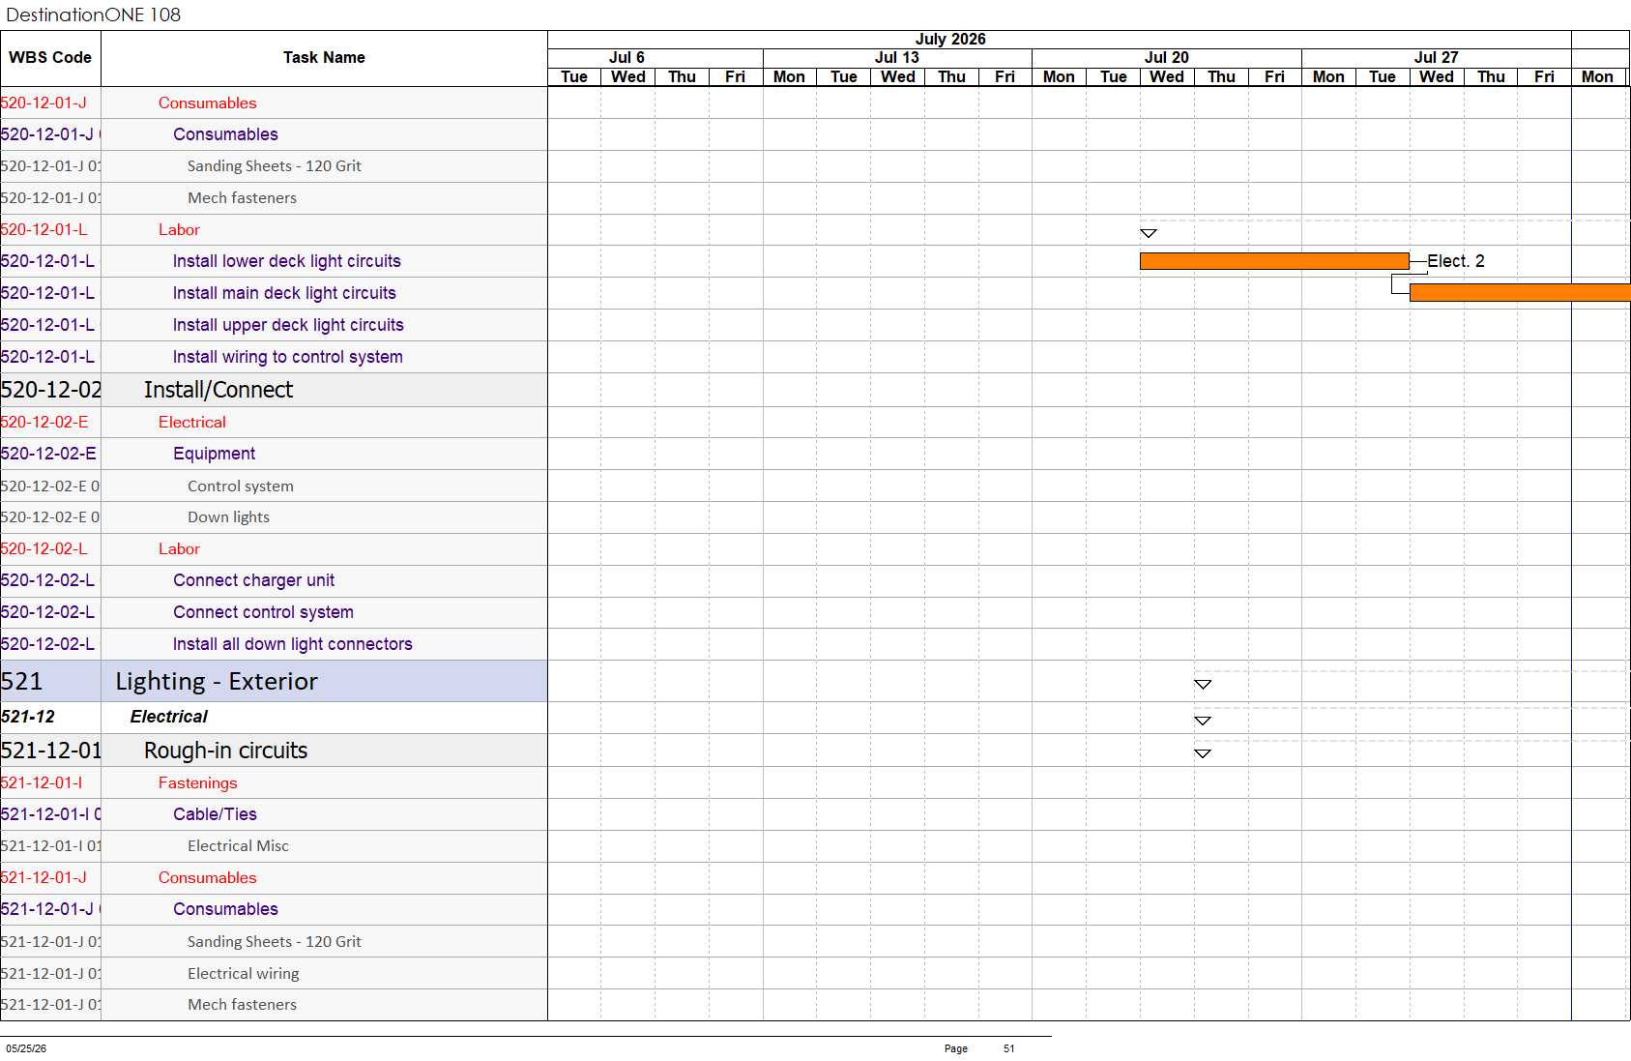Click the WBS Code column header
1631x1061 pixels.
50,58
